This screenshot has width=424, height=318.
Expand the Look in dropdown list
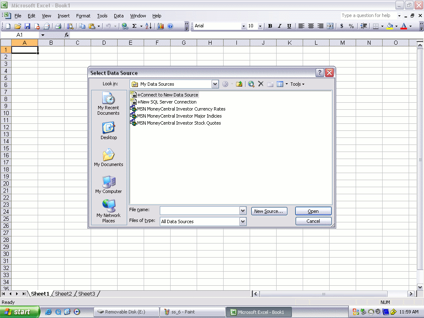click(x=215, y=84)
